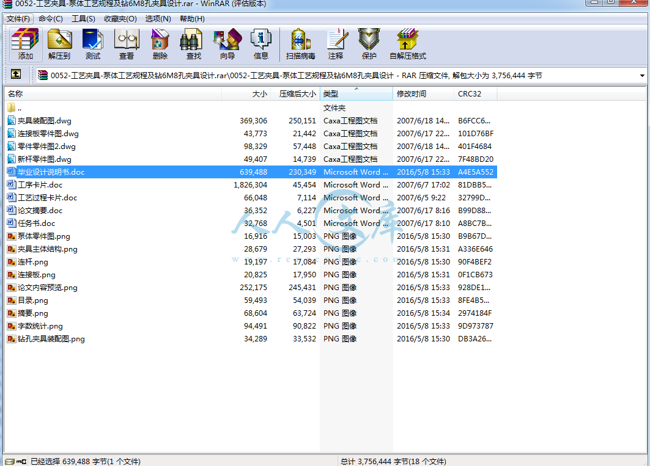The width and height of the screenshot is (650, 466).
Task: Select file 连接板零件图.dwg
Action: 48,133
